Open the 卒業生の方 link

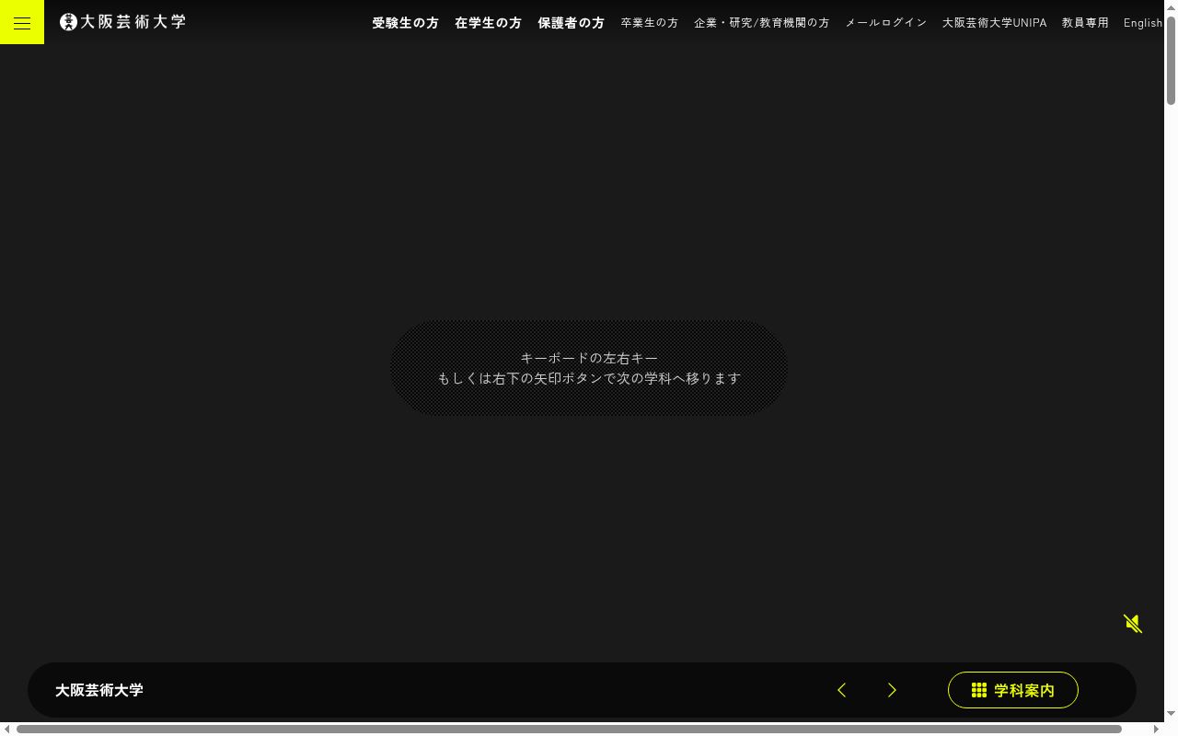coord(650,23)
